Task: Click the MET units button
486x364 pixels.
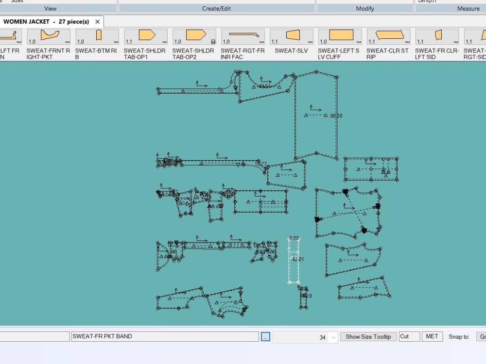Action: (432, 336)
